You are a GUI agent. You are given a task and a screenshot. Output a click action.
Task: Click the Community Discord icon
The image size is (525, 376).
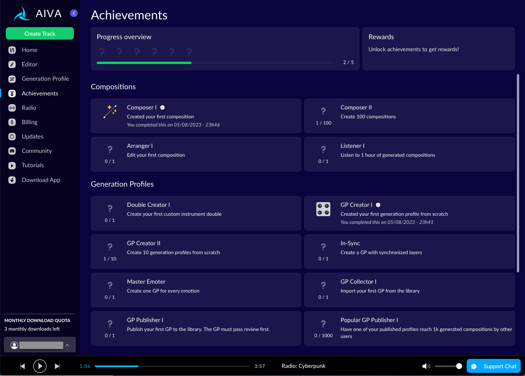12,151
